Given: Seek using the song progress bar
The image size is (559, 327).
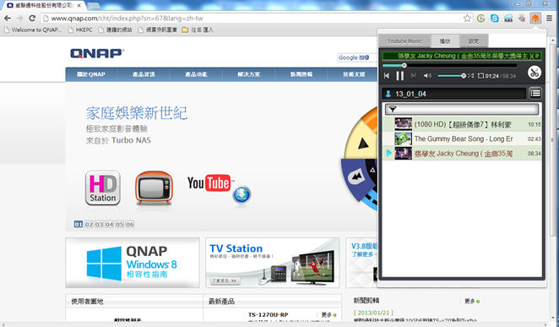Looking at the screenshot, I should (x=449, y=65).
